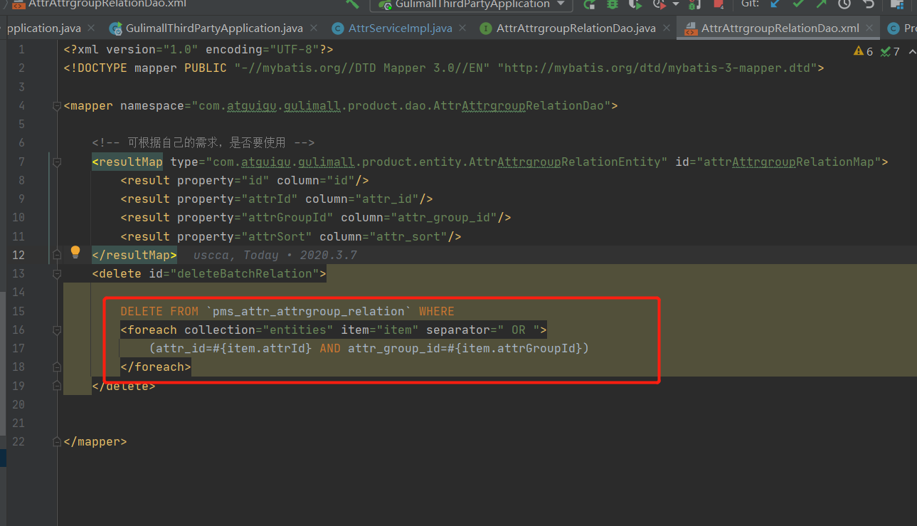Click the Rerun application icon
Viewport: 917px width, 526px height.
pyautogui.click(x=589, y=4)
